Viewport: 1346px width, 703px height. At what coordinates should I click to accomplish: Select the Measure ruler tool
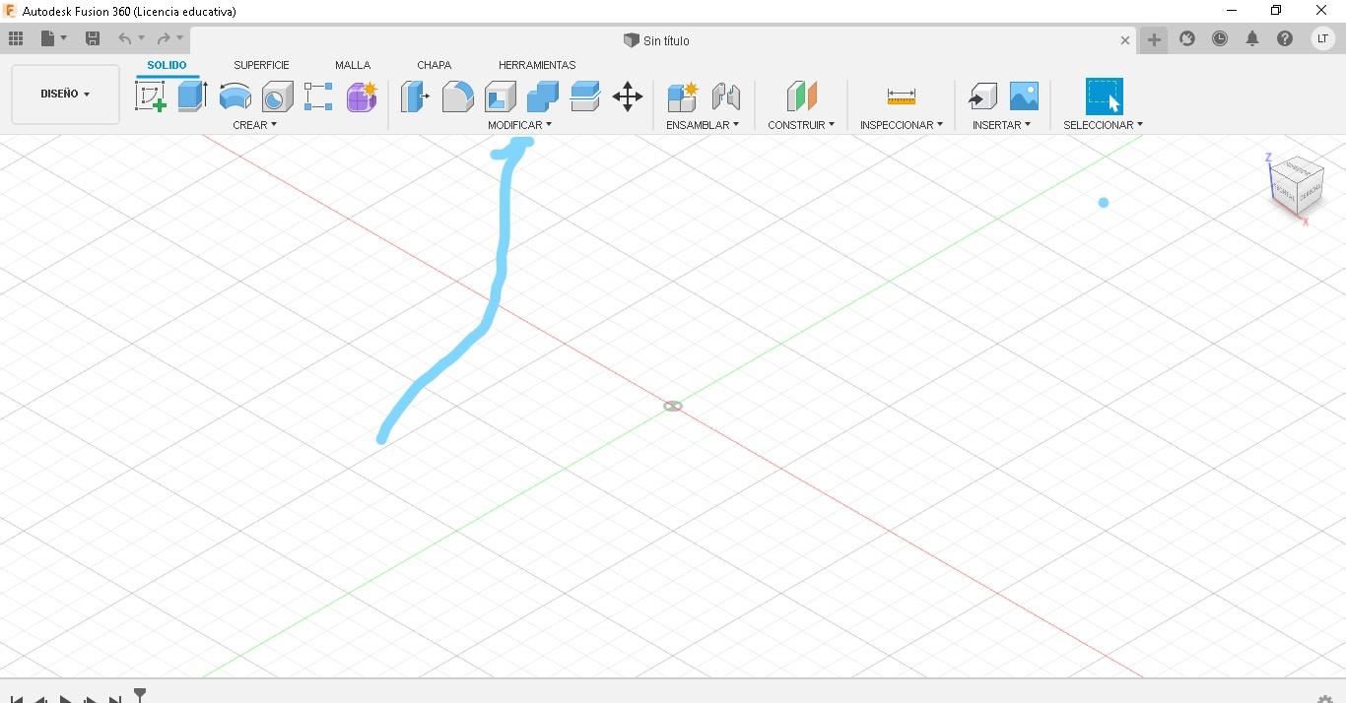tap(902, 96)
